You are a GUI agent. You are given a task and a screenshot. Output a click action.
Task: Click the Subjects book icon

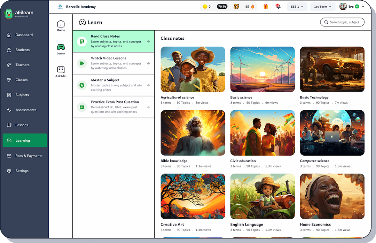(x=9, y=95)
